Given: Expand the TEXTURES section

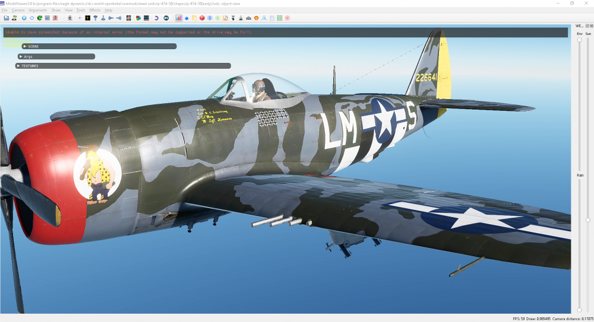Looking at the screenshot, I should tap(18, 66).
